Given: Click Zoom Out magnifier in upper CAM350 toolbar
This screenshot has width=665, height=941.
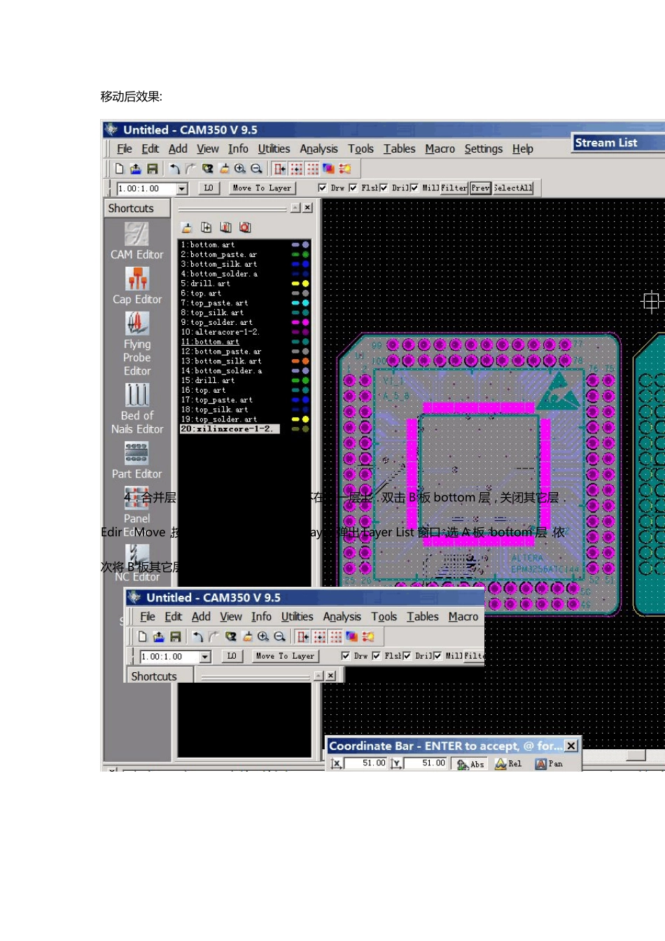Looking at the screenshot, I should pyautogui.click(x=256, y=169).
